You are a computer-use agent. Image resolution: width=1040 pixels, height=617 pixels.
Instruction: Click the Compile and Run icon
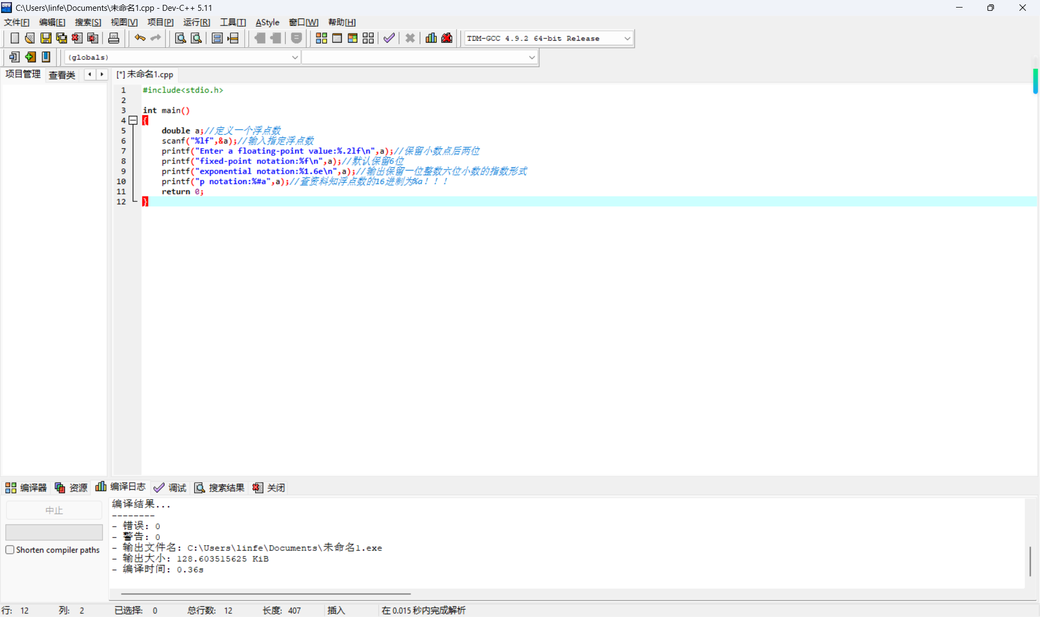click(353, 38)
